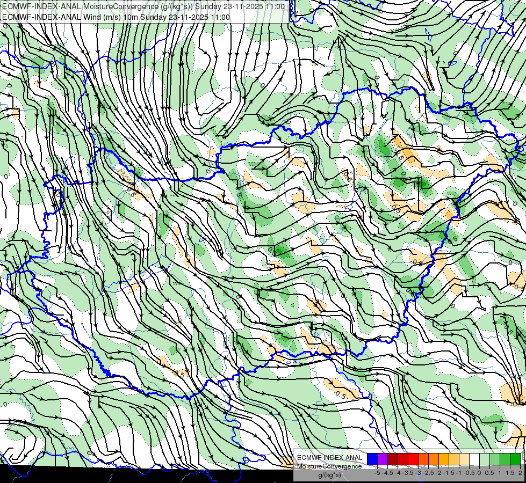Screen dimensions: 526x483
Task: Pick the legend swatch between -3 and -2.5
Action: point(423,459)
